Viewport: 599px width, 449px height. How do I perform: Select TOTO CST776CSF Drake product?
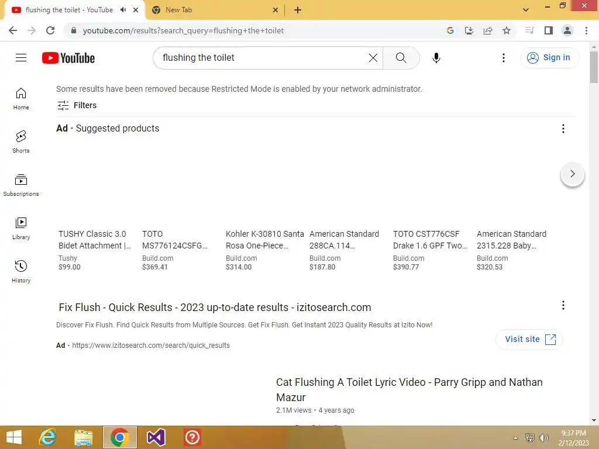[x=430, y=240]
